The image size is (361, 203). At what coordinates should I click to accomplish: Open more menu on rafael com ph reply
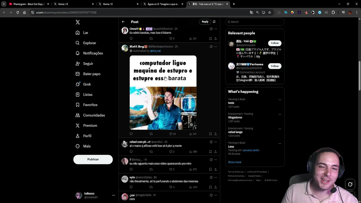[x=215, y=142]
